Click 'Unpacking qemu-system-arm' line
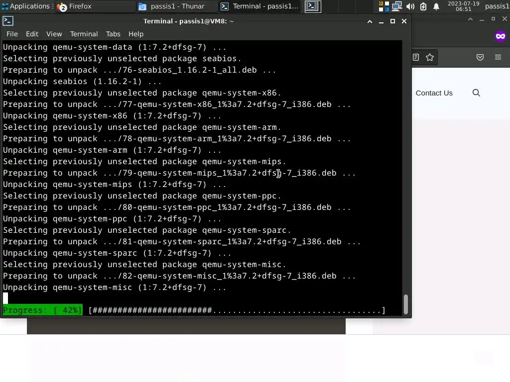This screenshot has width=510, height=382. pyautogui.click(x=112, y=150)
